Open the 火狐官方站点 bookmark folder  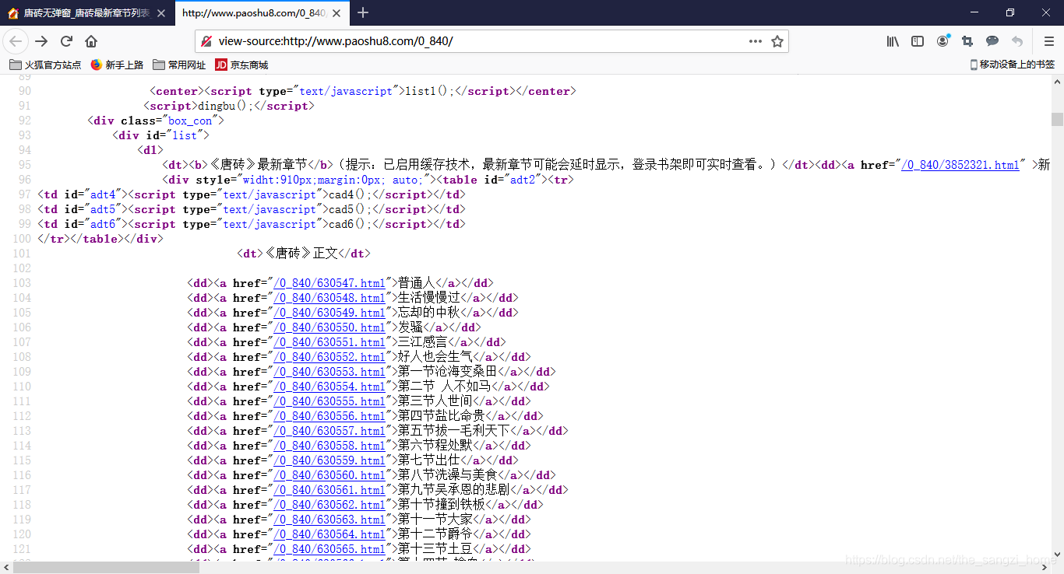(x=45, y=65)
